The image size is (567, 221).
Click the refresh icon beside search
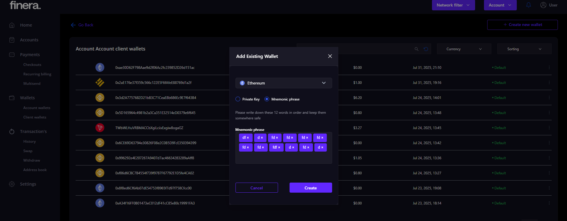(x=426, y=49)
